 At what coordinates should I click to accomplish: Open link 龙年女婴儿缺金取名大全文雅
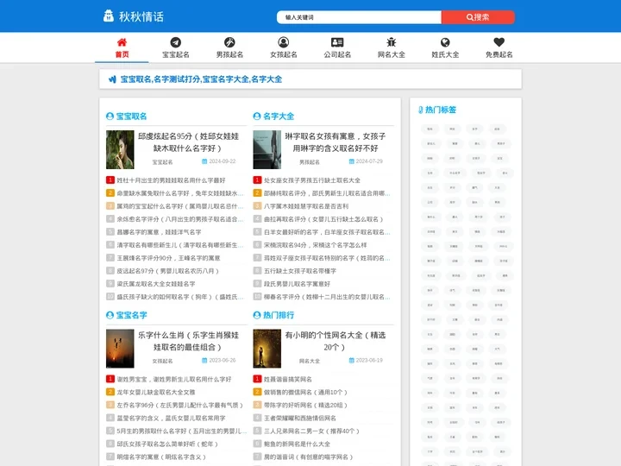(x=156, y=393)
